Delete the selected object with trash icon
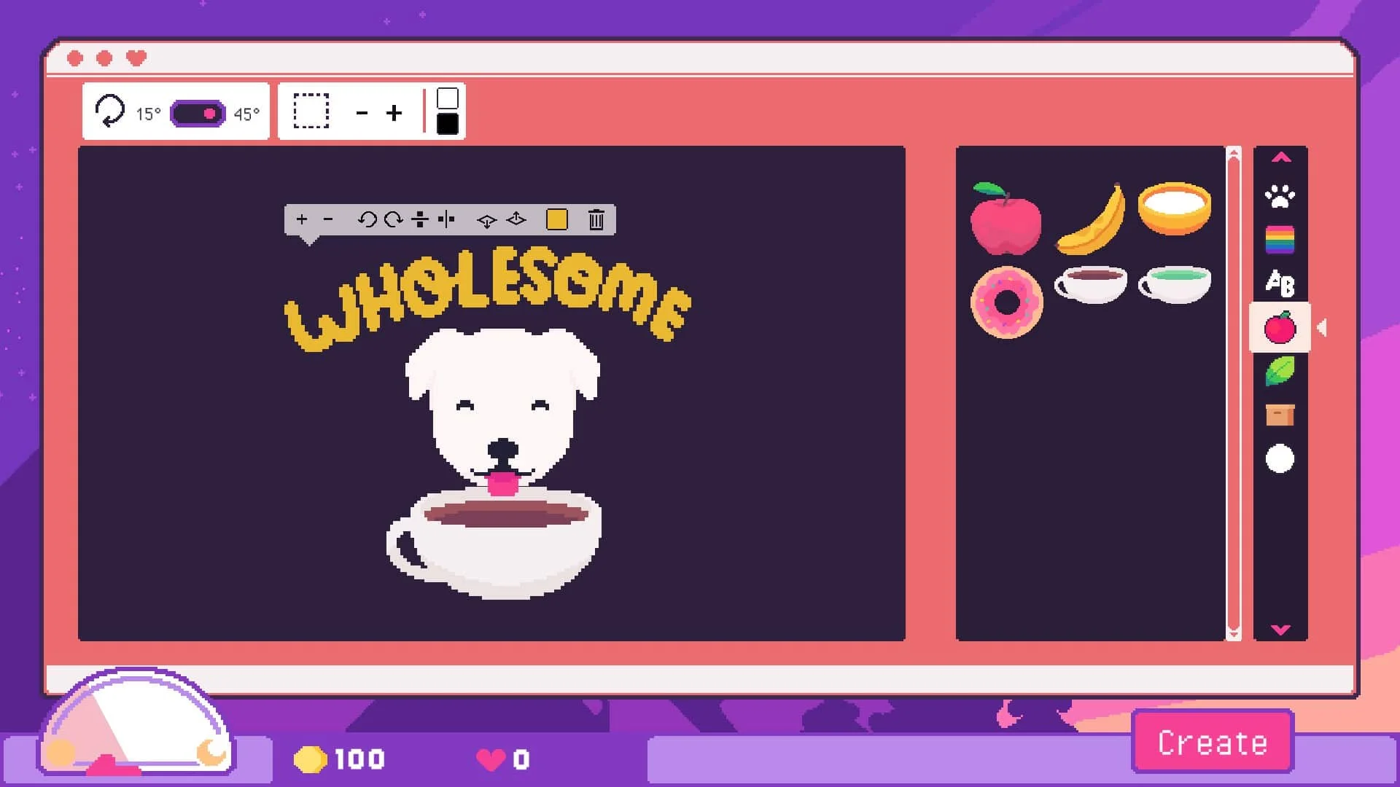Image resolution: width=1400 pixels, height=787 pixels. (596, 219)
